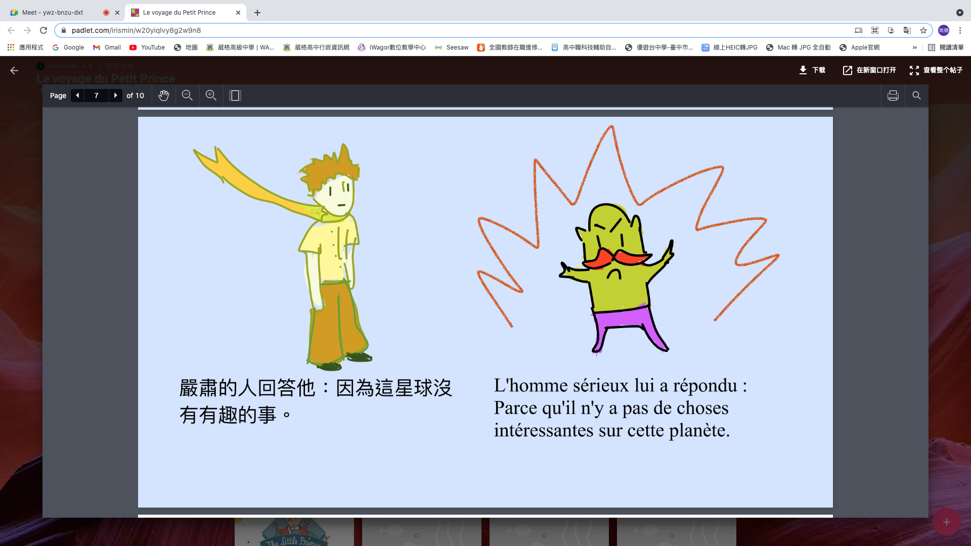971x546 pixels.
Task: Expand hidden bookmarks chevron
Action: point(914,48)
